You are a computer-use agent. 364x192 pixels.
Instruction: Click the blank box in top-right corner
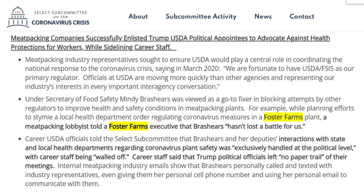pos(355,2)
